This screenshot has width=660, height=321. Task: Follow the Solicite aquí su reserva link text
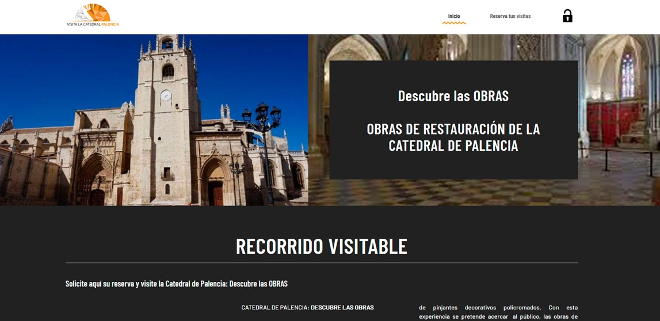[177, 284]
